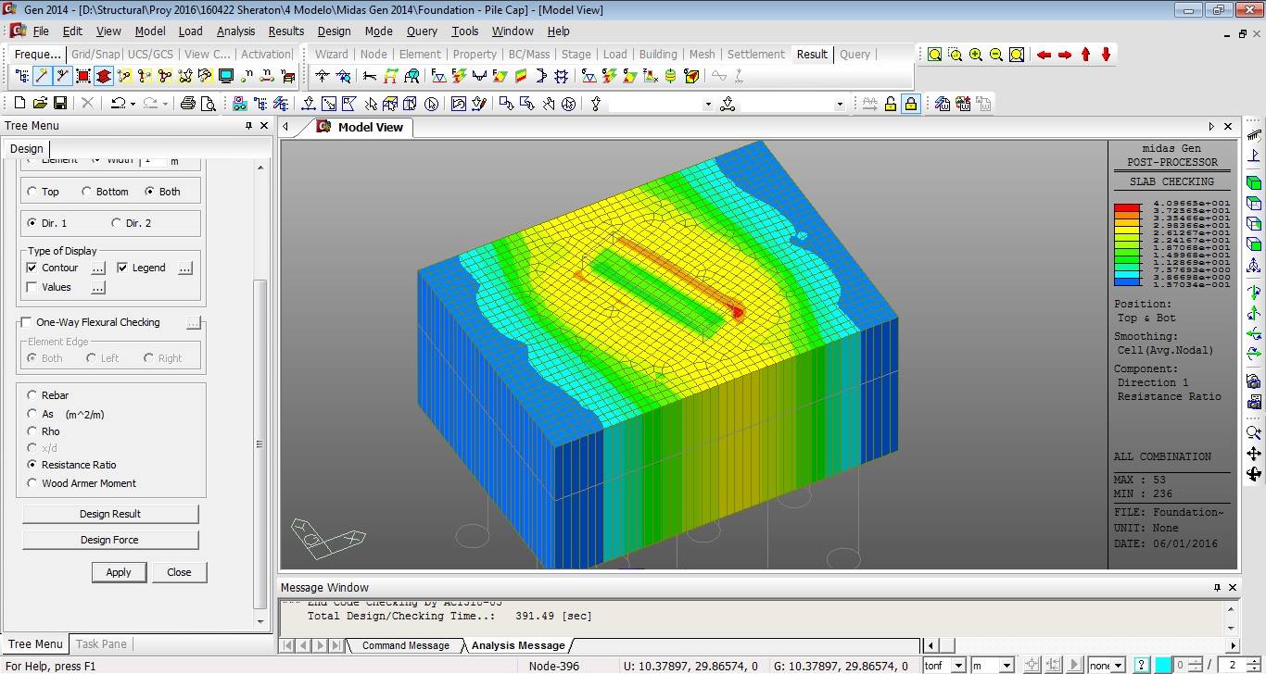Open the Design menu

point(334,31)
